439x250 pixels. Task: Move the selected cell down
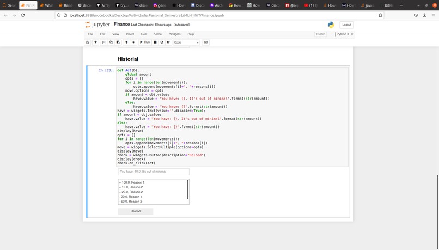[133, 42]
